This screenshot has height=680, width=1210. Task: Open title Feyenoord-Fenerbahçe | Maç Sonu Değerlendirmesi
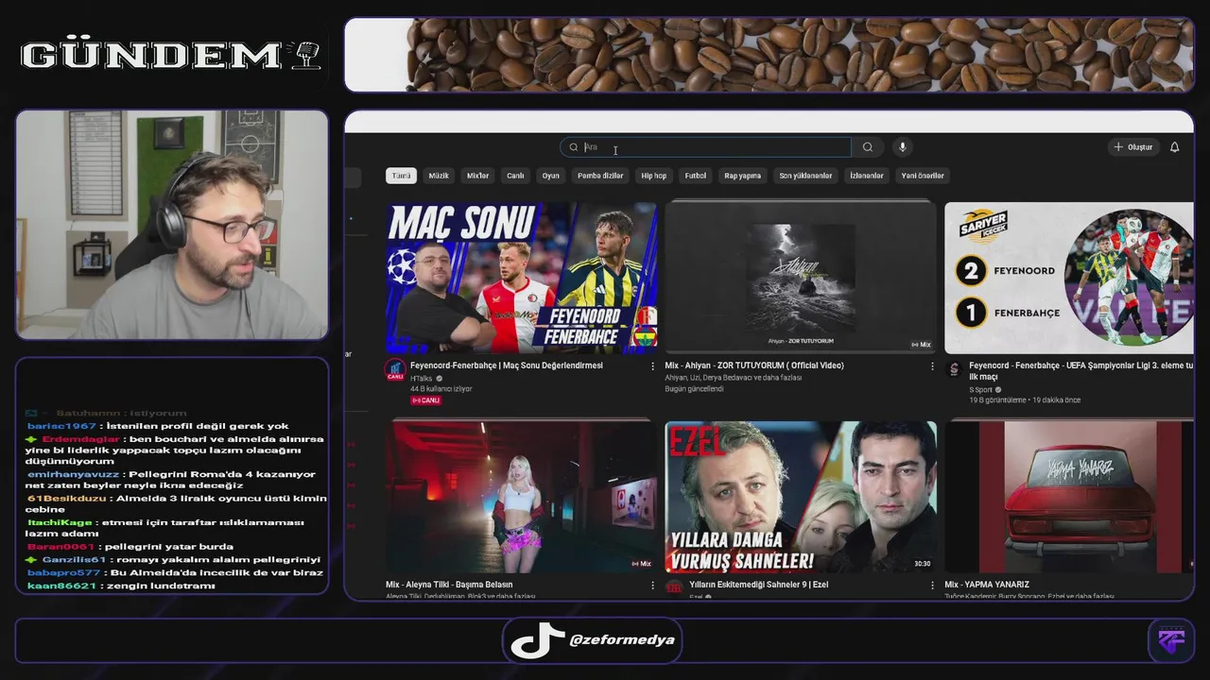pyautogui.click(x=507, y=365)
